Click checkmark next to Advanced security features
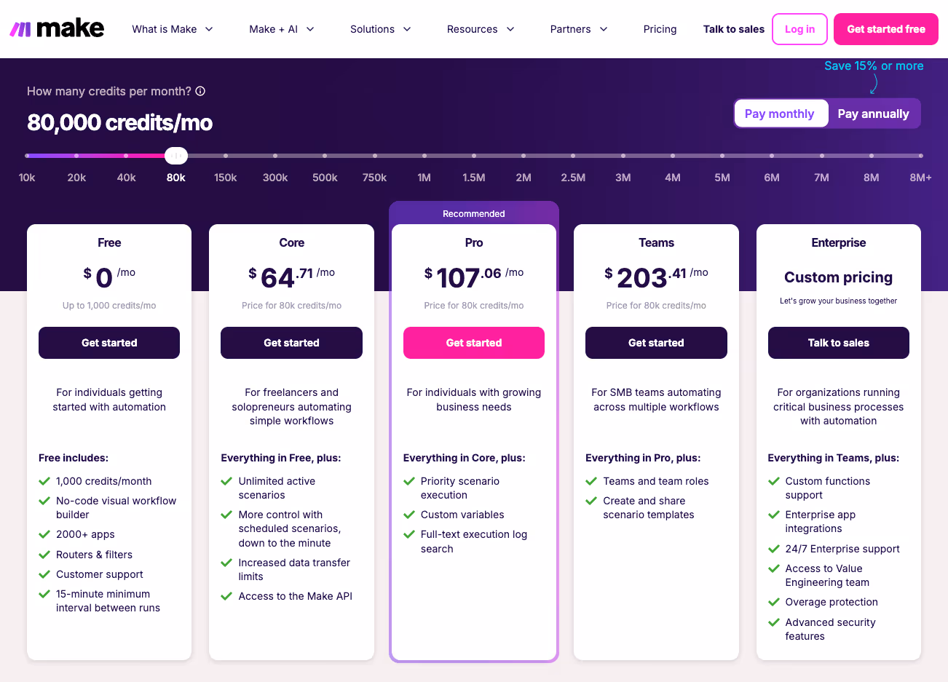This screenshot has width=948, height=682. coord(774,622)
